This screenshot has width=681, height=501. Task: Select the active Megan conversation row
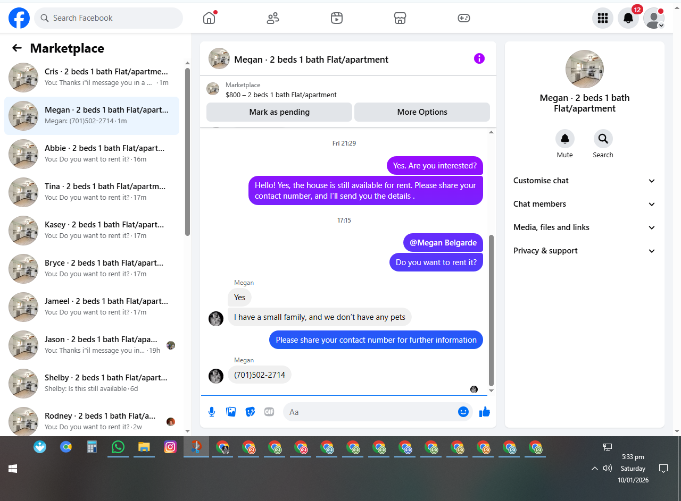click(x=92, y=116)
